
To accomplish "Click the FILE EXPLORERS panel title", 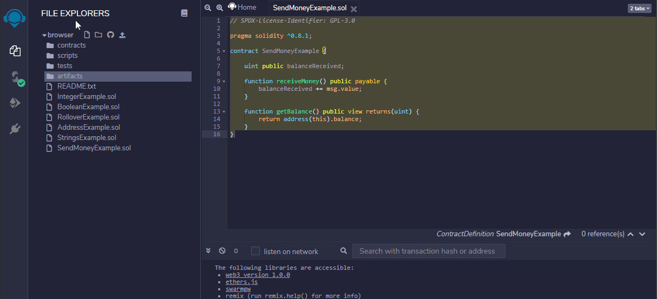I will click(x=75, y=14).
